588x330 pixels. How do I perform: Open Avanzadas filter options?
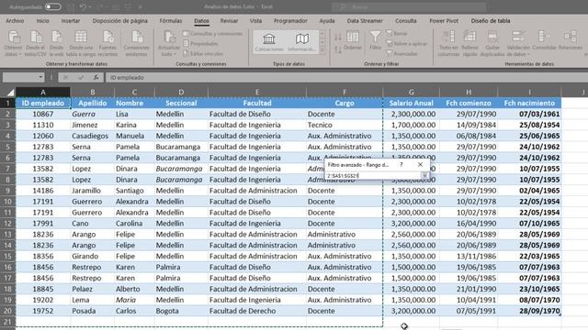(x=401, y=53)
